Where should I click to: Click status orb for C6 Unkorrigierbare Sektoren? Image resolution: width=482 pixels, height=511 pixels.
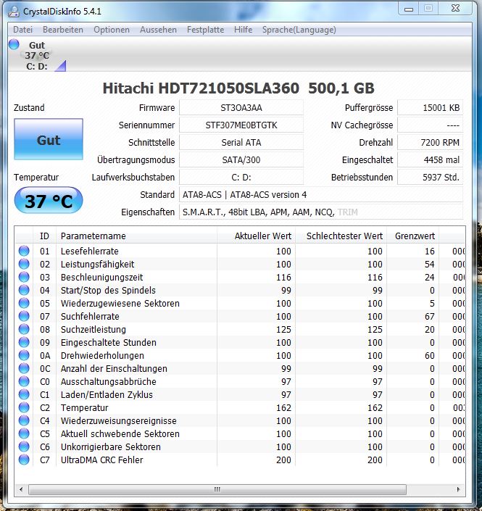coord(24,446)
